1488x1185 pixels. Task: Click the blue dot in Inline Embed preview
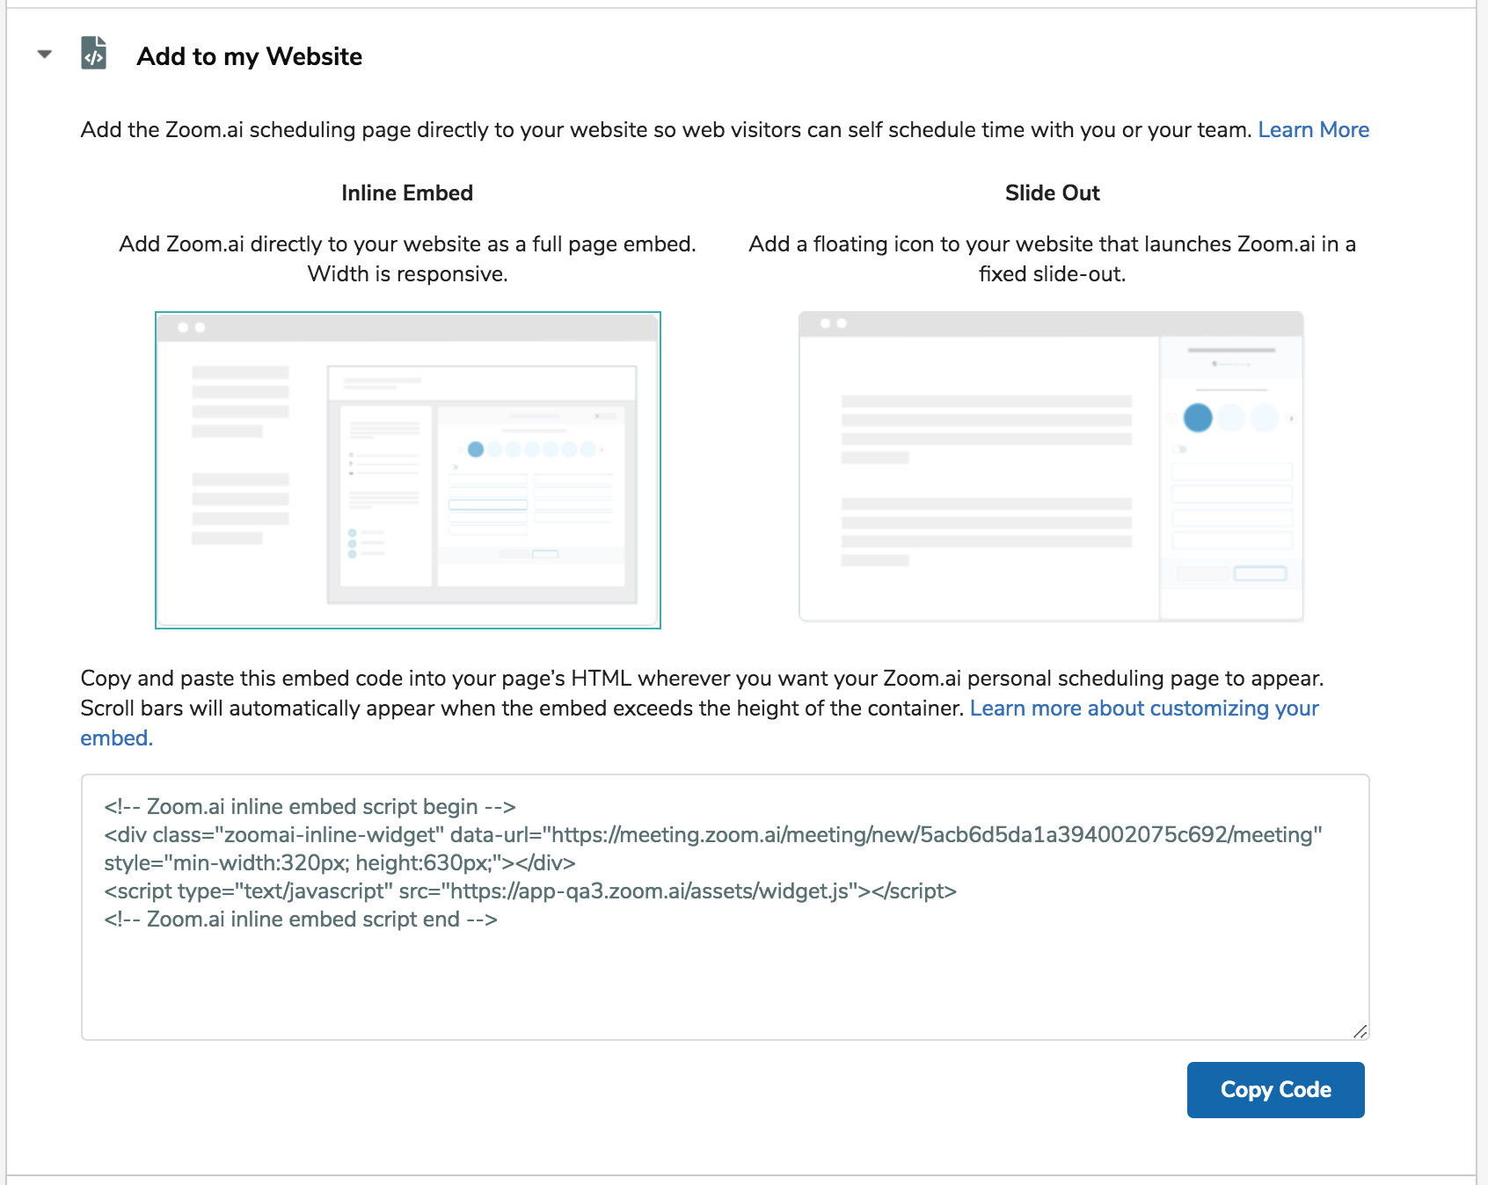pyautogui.click(x=476, y=449)
